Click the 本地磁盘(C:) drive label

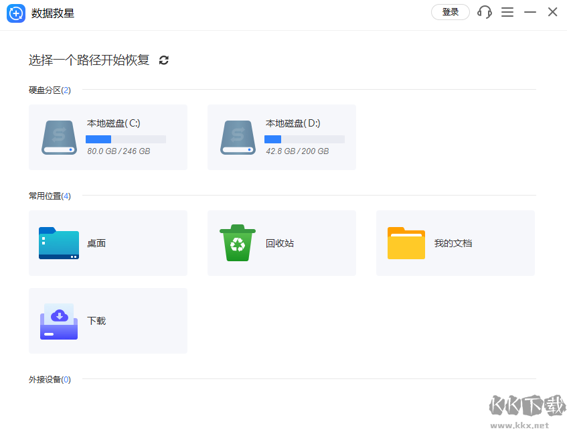[x=114, y=123]
